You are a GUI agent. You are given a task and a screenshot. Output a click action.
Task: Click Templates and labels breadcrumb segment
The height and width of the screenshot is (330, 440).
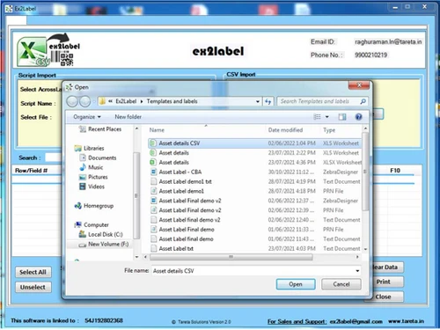click(172, 101)
